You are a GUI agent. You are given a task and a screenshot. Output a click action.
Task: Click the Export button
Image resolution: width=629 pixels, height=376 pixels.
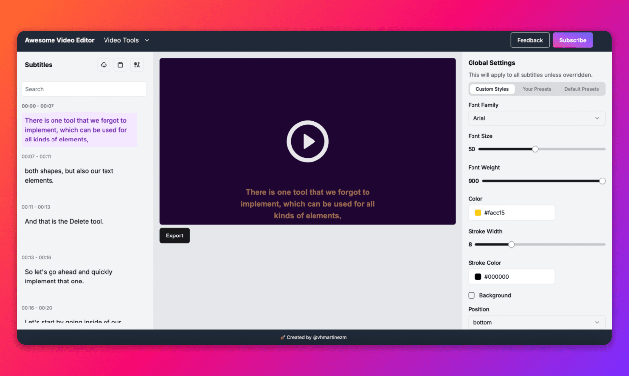click(x=174, y=235)
